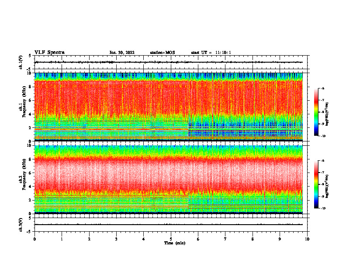This screenshot has height=268, width=346.
Task: Click the time axis tick label '5'
Action: 171,239
